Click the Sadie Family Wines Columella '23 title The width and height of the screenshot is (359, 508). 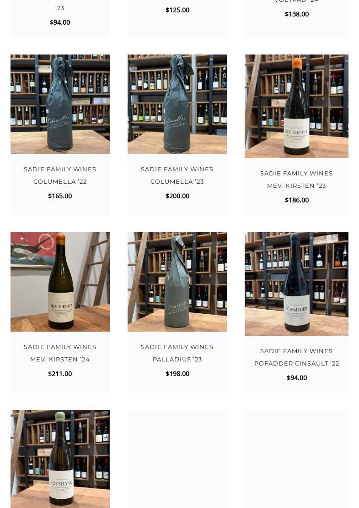pyautogui.click(x=177, y=175)
